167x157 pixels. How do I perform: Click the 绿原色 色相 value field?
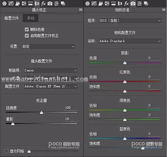154,105
